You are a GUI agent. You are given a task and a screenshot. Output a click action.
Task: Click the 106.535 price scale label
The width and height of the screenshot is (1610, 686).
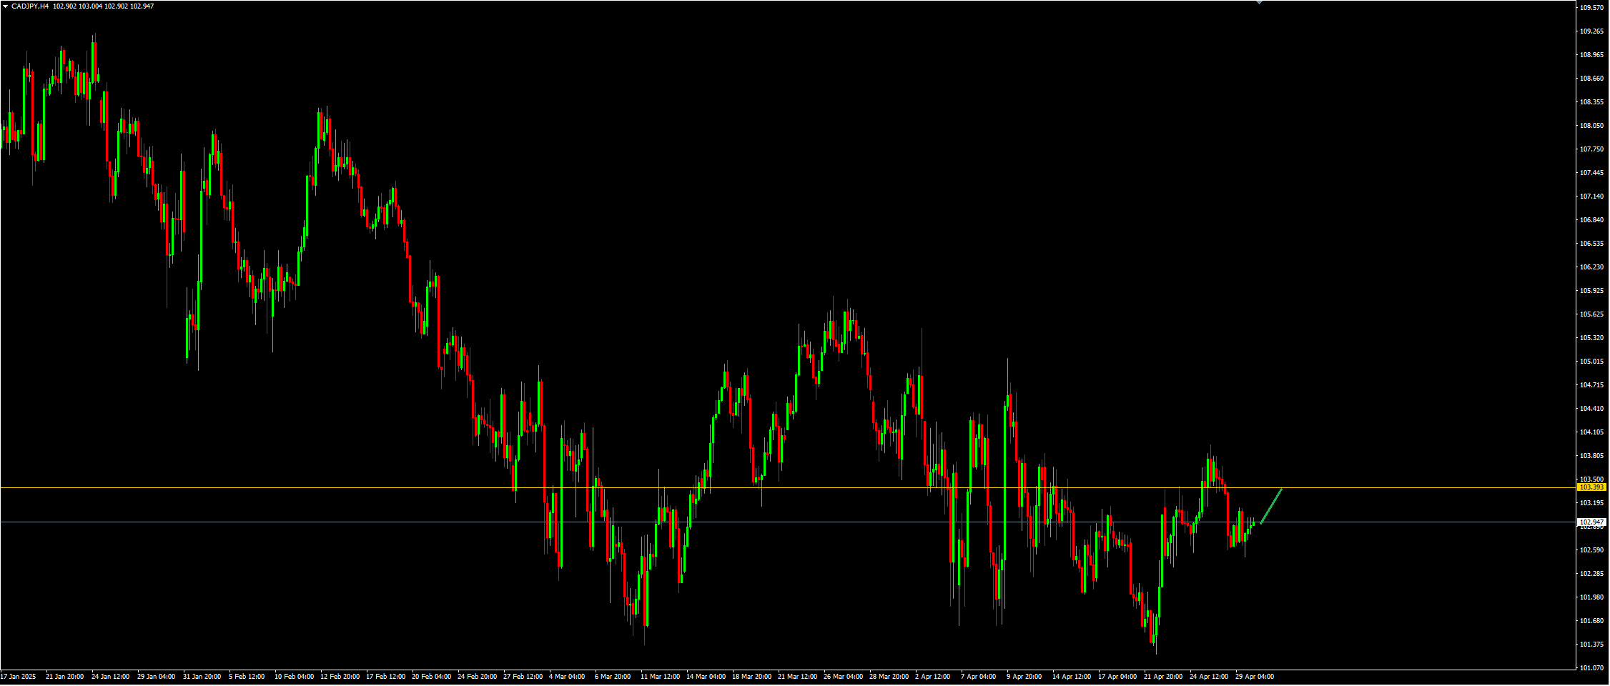pyautogui.click(x=1591, y=244)
